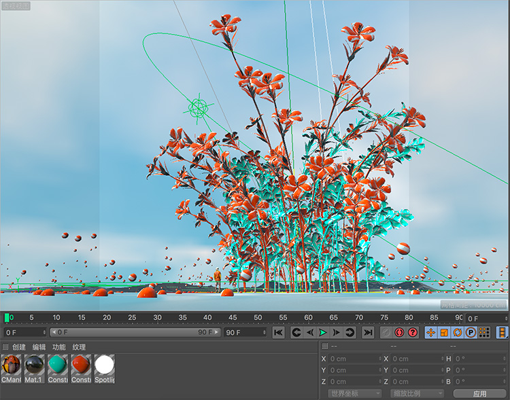This screenshot has height=400, width=510.
Task: Go to the next keyframe
Action: click(350, 332)
